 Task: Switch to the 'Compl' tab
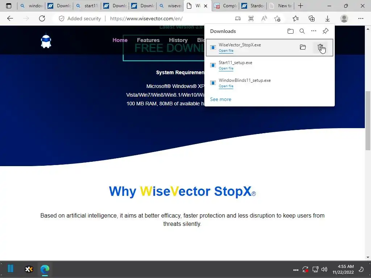[x=225, y=6]
